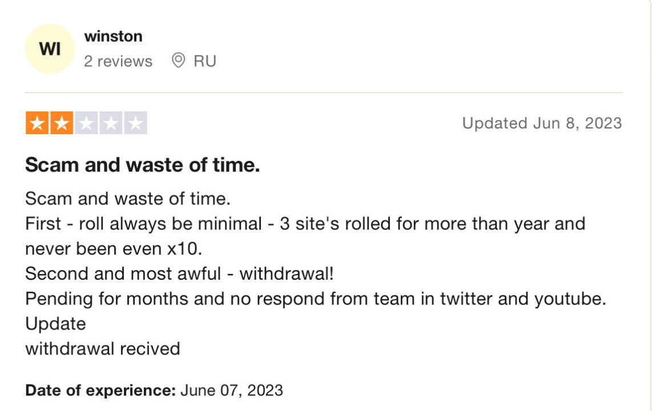Viewport: 652px width, 411px height.
Task: Click the fourth gray star
Action: point(111,123)
